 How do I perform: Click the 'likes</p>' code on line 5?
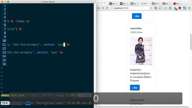pos(23,21)
